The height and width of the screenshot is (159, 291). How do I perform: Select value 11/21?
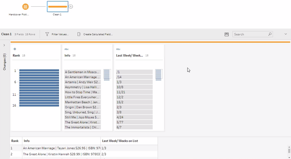pos(134,92)
